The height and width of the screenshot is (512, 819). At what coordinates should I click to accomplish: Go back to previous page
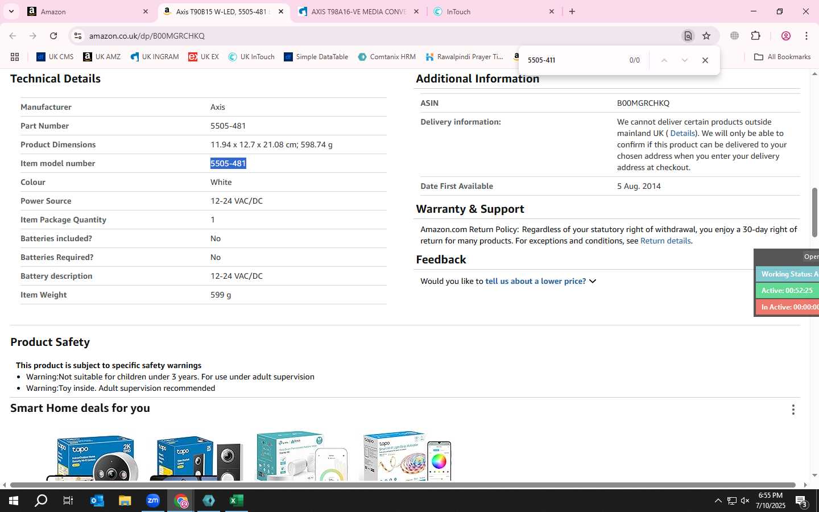[x=13, y=36]
